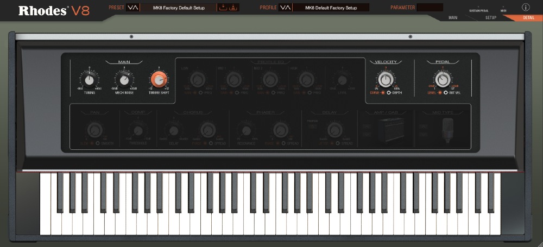
Task: Toggle the Delay ping-pong button
Action: point(313,126)
